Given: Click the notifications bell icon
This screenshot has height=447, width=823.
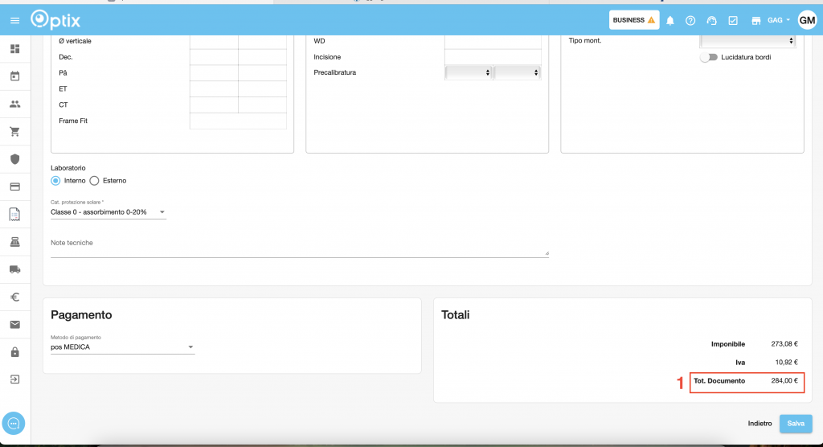Looking at the screenshot, I should (x=669, y=20).
